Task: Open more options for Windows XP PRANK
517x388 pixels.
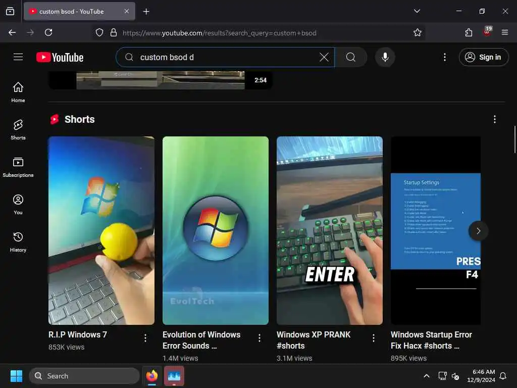Action: point(373,337)
